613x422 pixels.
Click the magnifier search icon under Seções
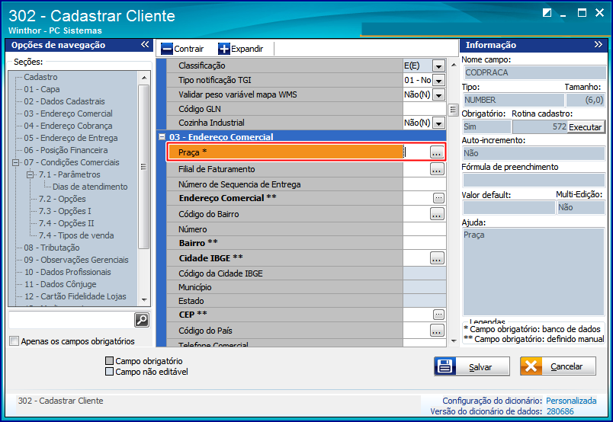(x=142, y=320)
